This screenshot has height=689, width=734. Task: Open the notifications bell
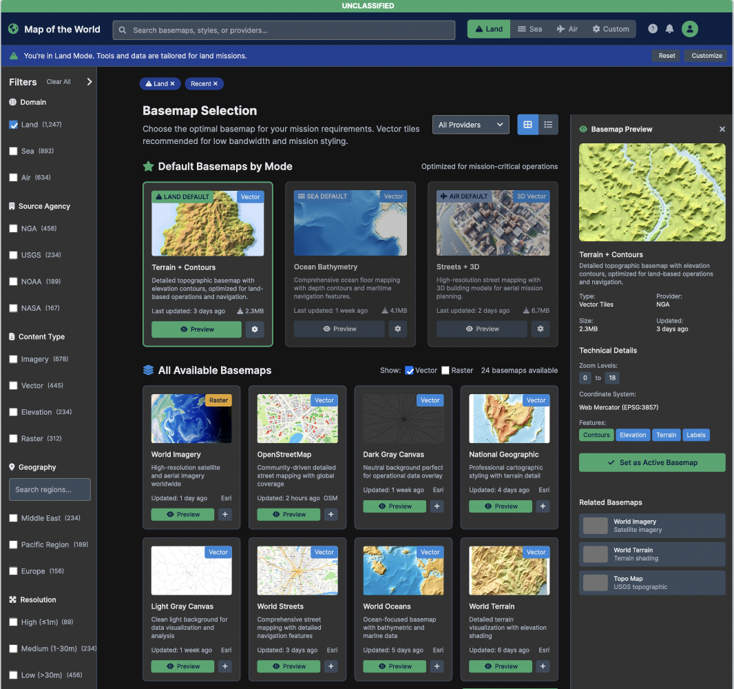tap(670, 29)
